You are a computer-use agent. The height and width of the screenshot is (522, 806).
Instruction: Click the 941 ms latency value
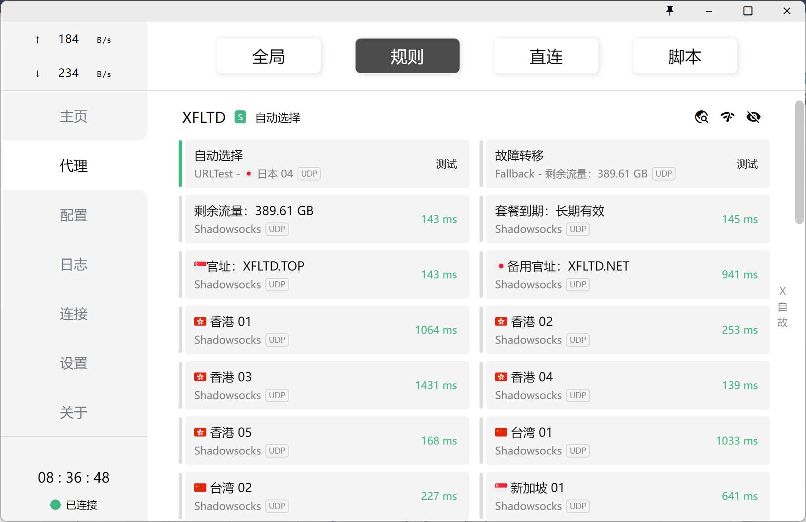point(740,274)
